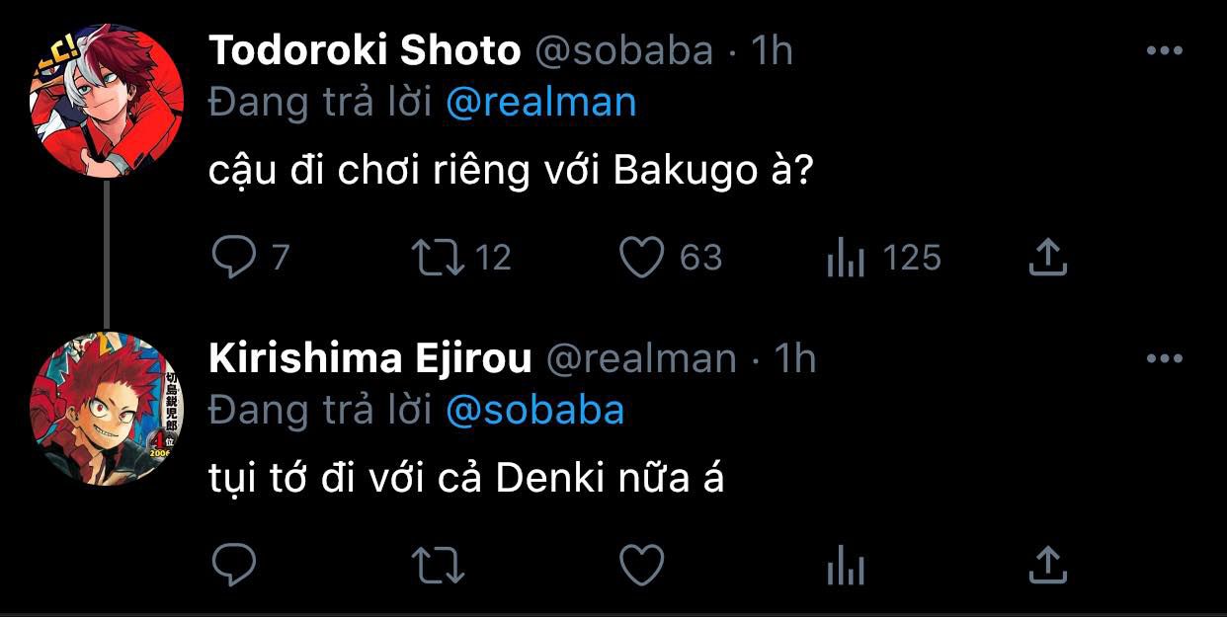Viewport: 1227px width, 617px height.
Task: Open Todoroki Shoto's profile picture
Action: point(107,102)
